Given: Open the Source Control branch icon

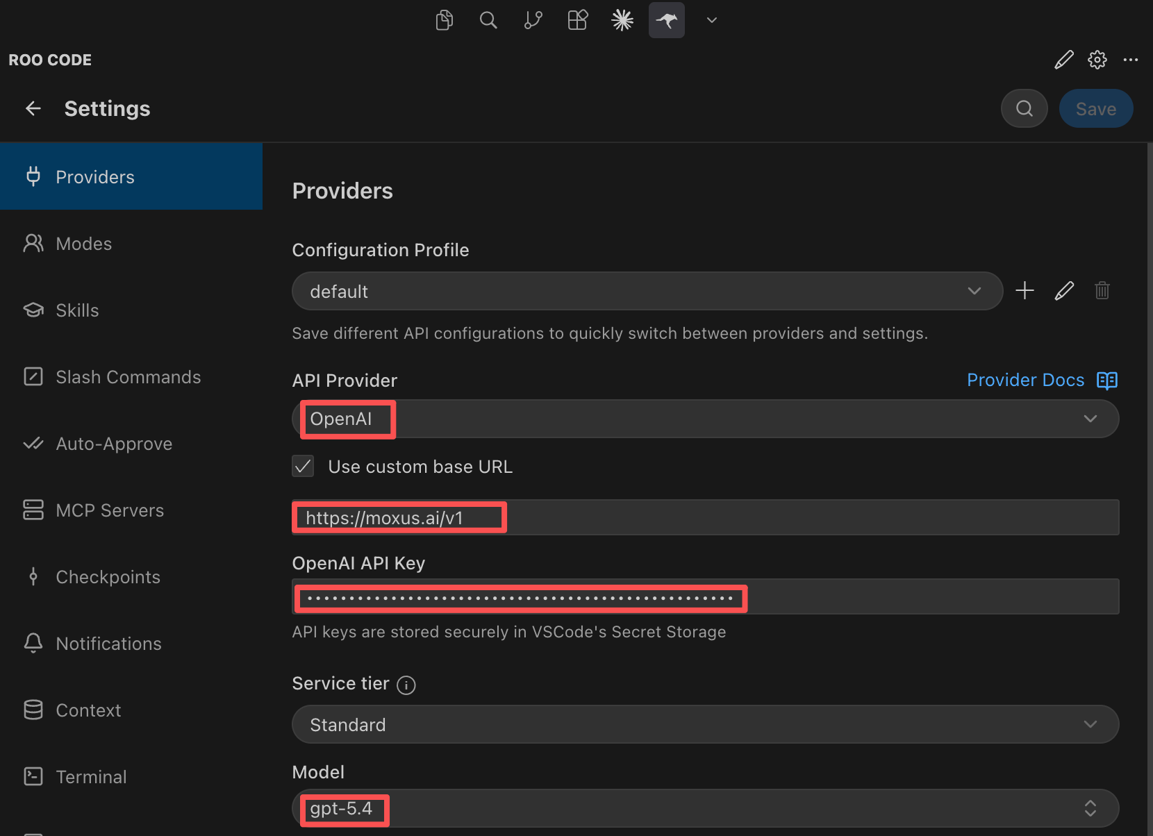Looking at the screenshot, I should 533,20.
